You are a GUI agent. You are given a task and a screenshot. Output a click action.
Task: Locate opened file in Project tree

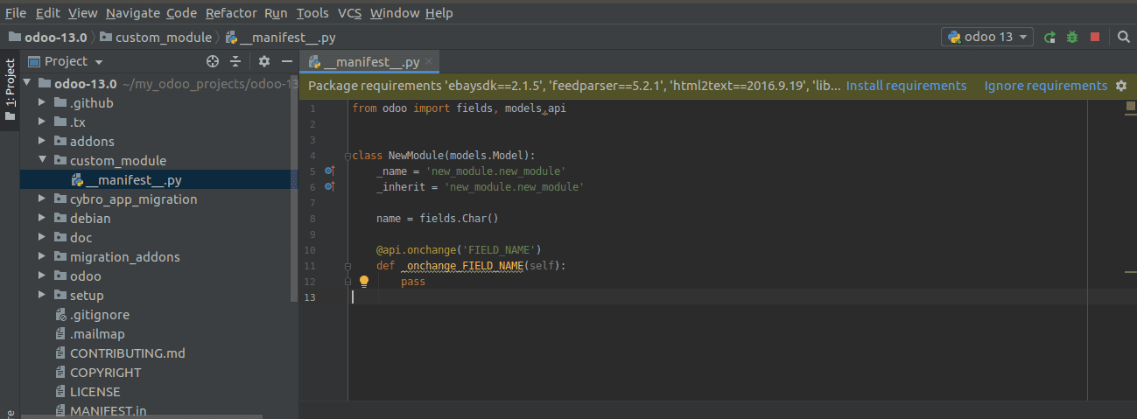click(212, 61)
